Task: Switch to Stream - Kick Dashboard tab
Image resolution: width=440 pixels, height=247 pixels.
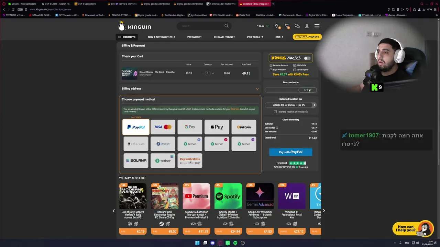Action: point(23,4)
